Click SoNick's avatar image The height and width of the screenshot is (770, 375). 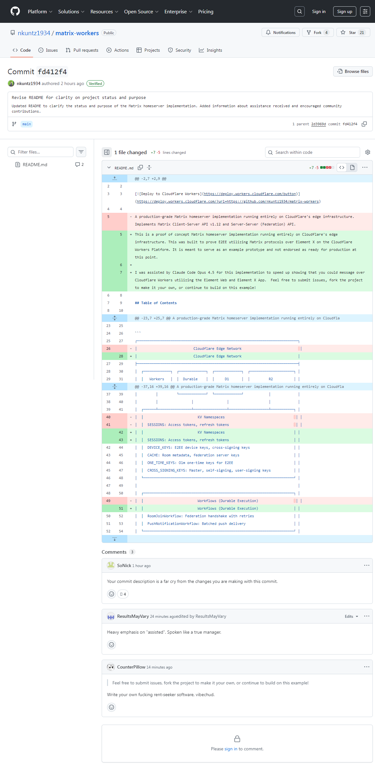[111, 565]
